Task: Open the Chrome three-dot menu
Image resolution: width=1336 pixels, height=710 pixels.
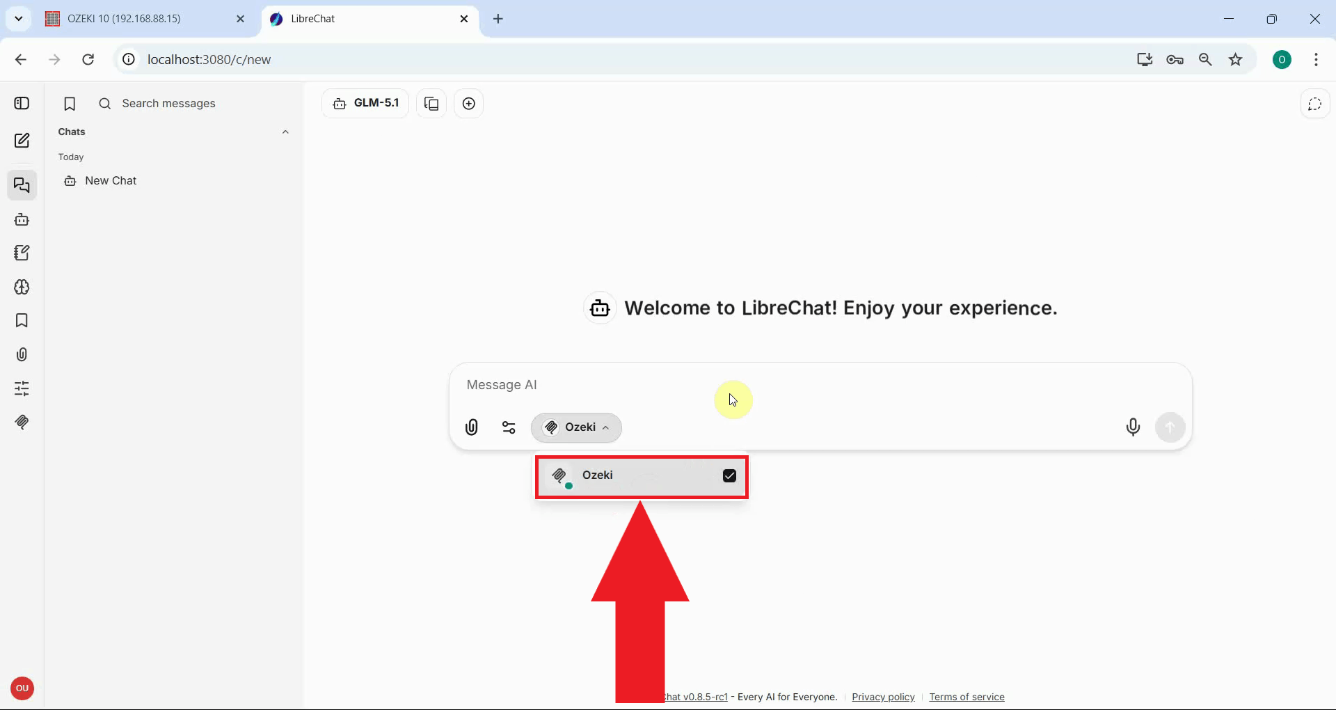Action: [1316, 60]
